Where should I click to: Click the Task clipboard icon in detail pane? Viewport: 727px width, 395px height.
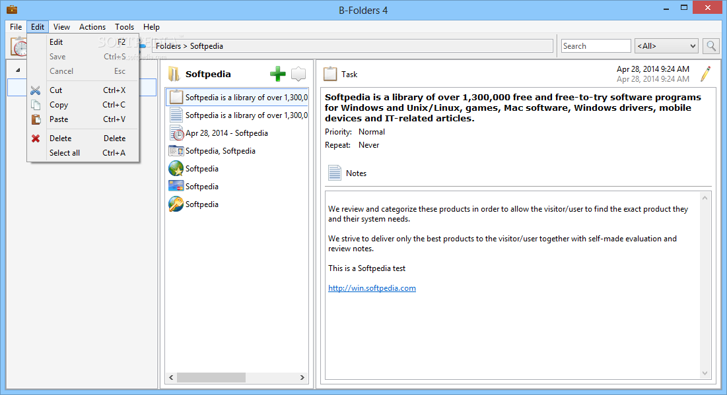pyautogui.click(x=330, y=74)
